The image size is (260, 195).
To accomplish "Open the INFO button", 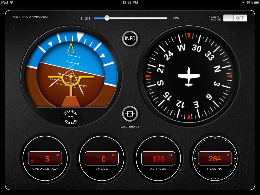I will [x=130, y=39].
